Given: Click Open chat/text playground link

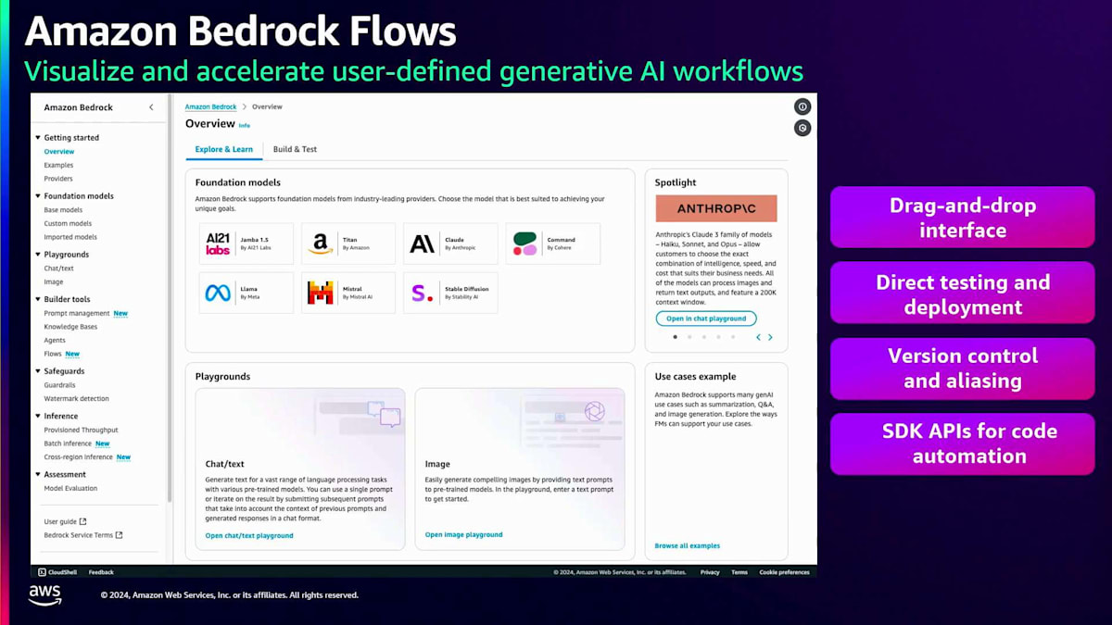Looking at the screenshot, I should point(249,535).
